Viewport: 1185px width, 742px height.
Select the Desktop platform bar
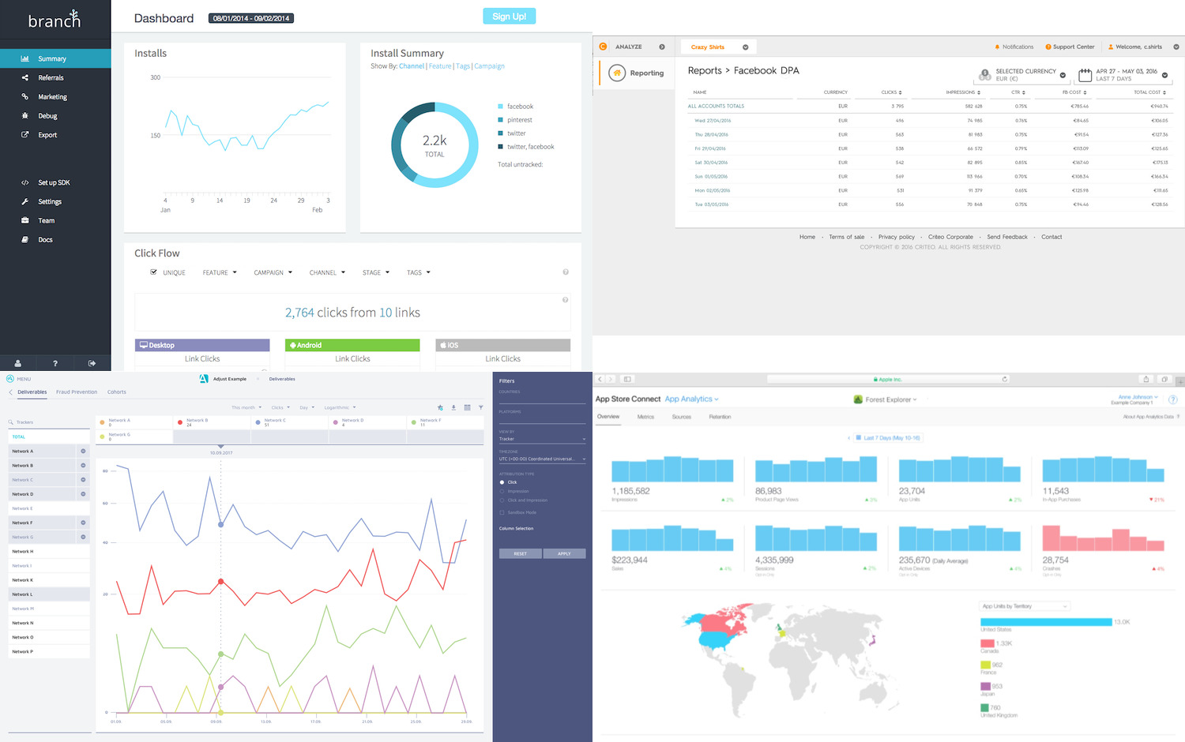pyautogui.click(x=202, y=345)
